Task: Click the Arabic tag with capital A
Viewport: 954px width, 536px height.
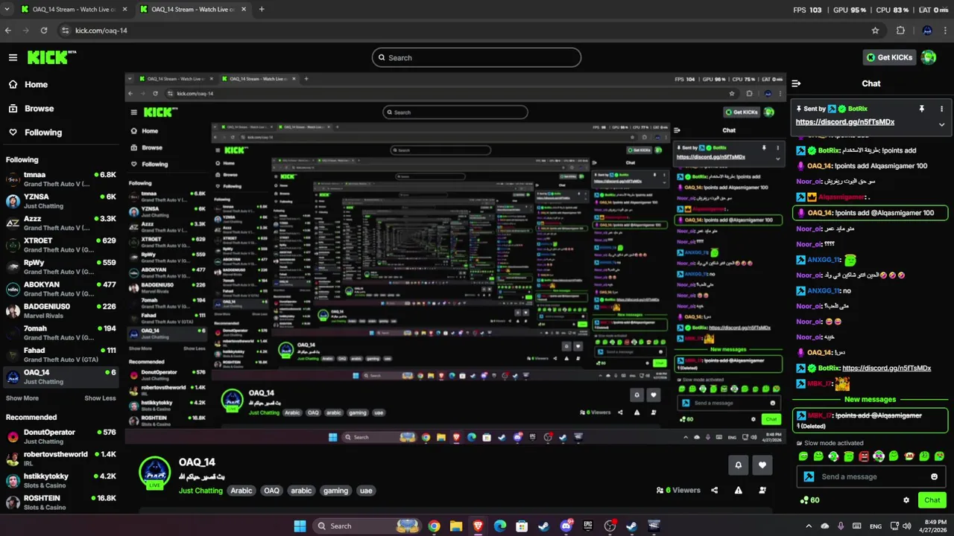Action: (241, 491)
